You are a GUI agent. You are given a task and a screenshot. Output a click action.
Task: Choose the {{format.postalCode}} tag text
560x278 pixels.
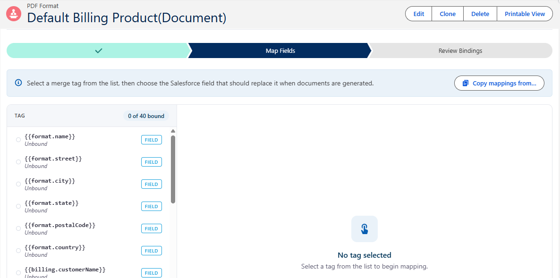click(x=60, y=225)
